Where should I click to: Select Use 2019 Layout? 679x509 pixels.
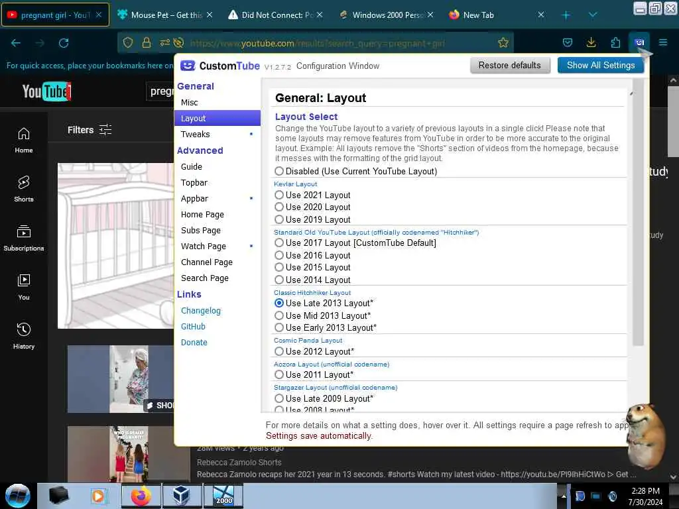[279, 219]
